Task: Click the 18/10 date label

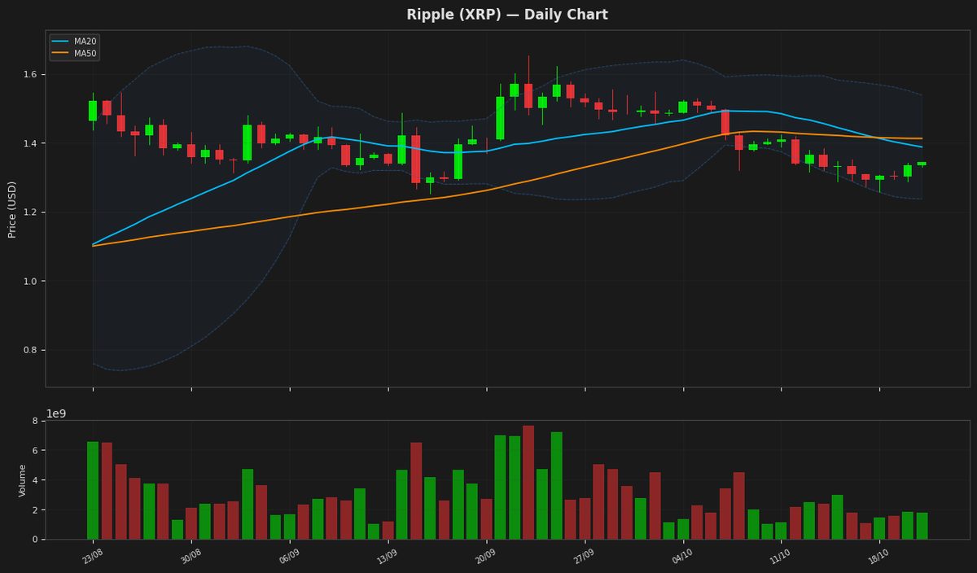Action: click(x=878, y=556)
